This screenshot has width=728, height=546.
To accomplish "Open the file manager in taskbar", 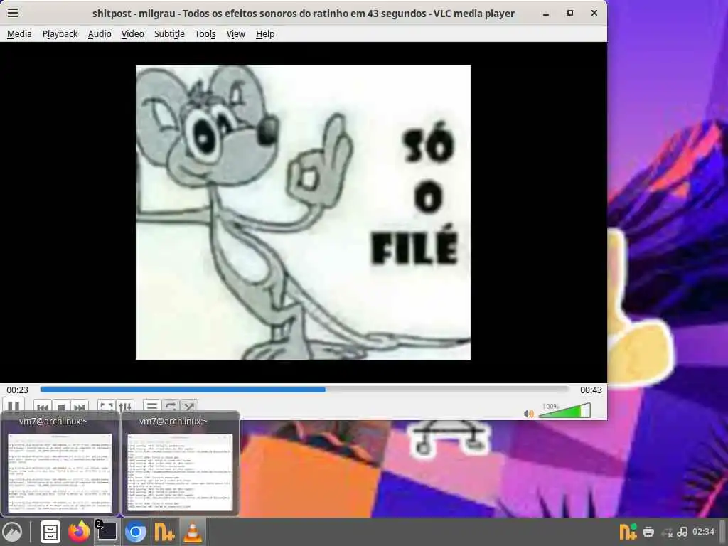I will pyautogui.click(x=50, y=532).
